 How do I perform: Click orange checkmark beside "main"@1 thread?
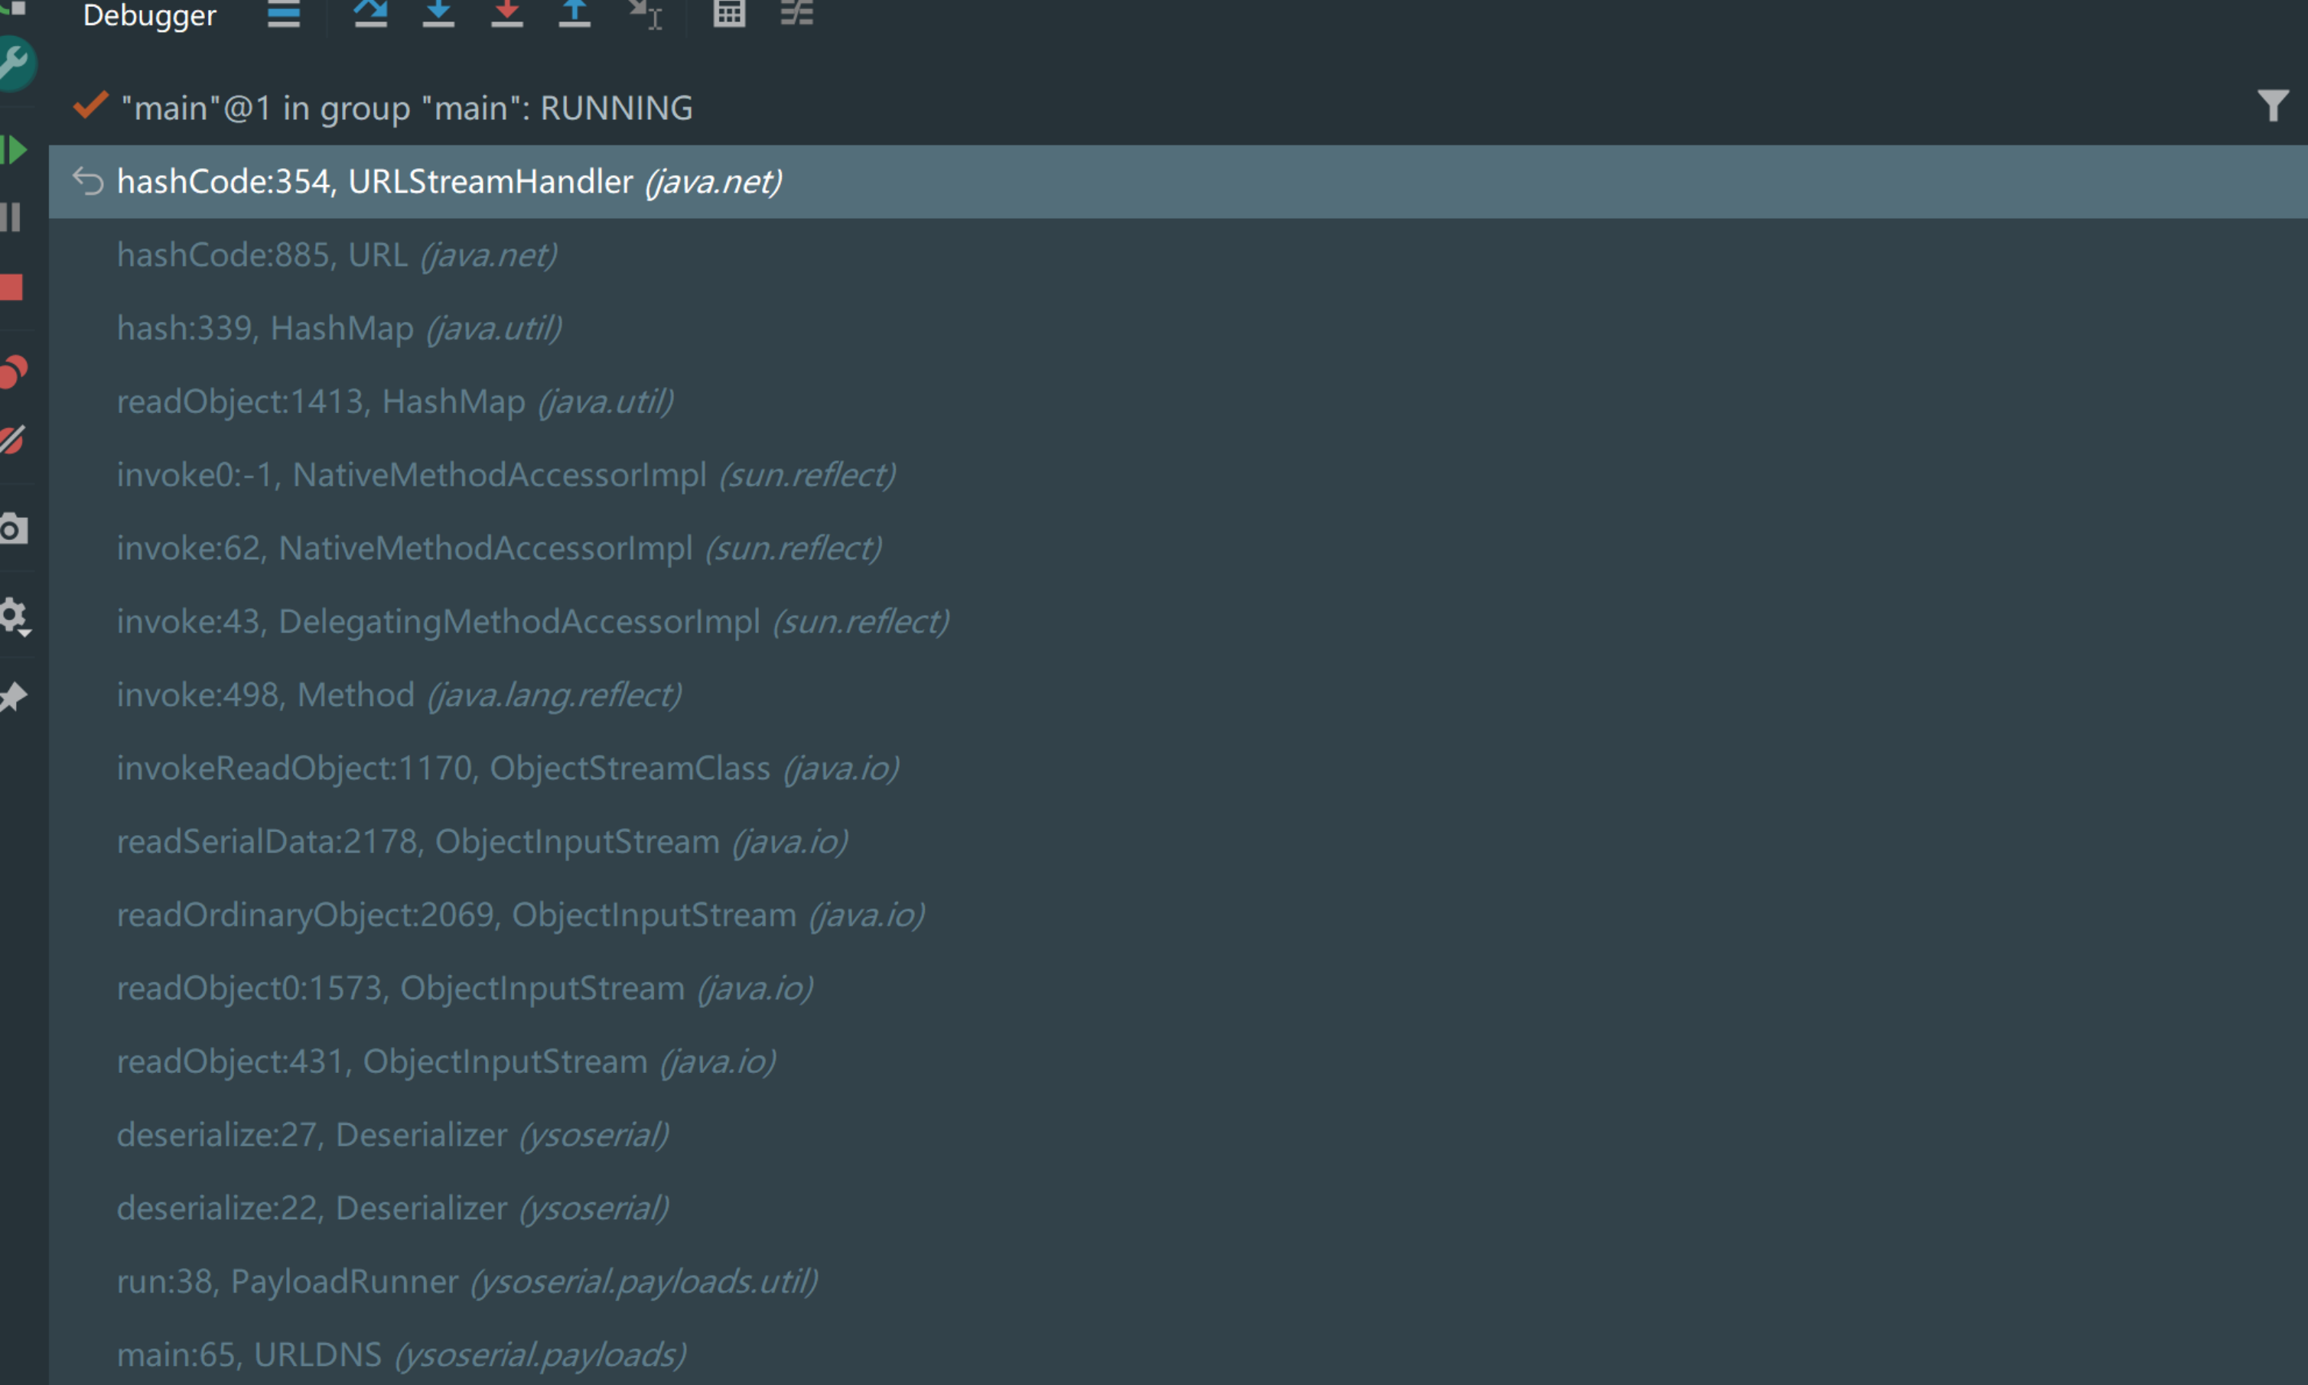[90, 106]
